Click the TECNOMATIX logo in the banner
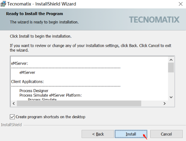The width and height of the screenshot is (186, 141). (x=154, y=20)
